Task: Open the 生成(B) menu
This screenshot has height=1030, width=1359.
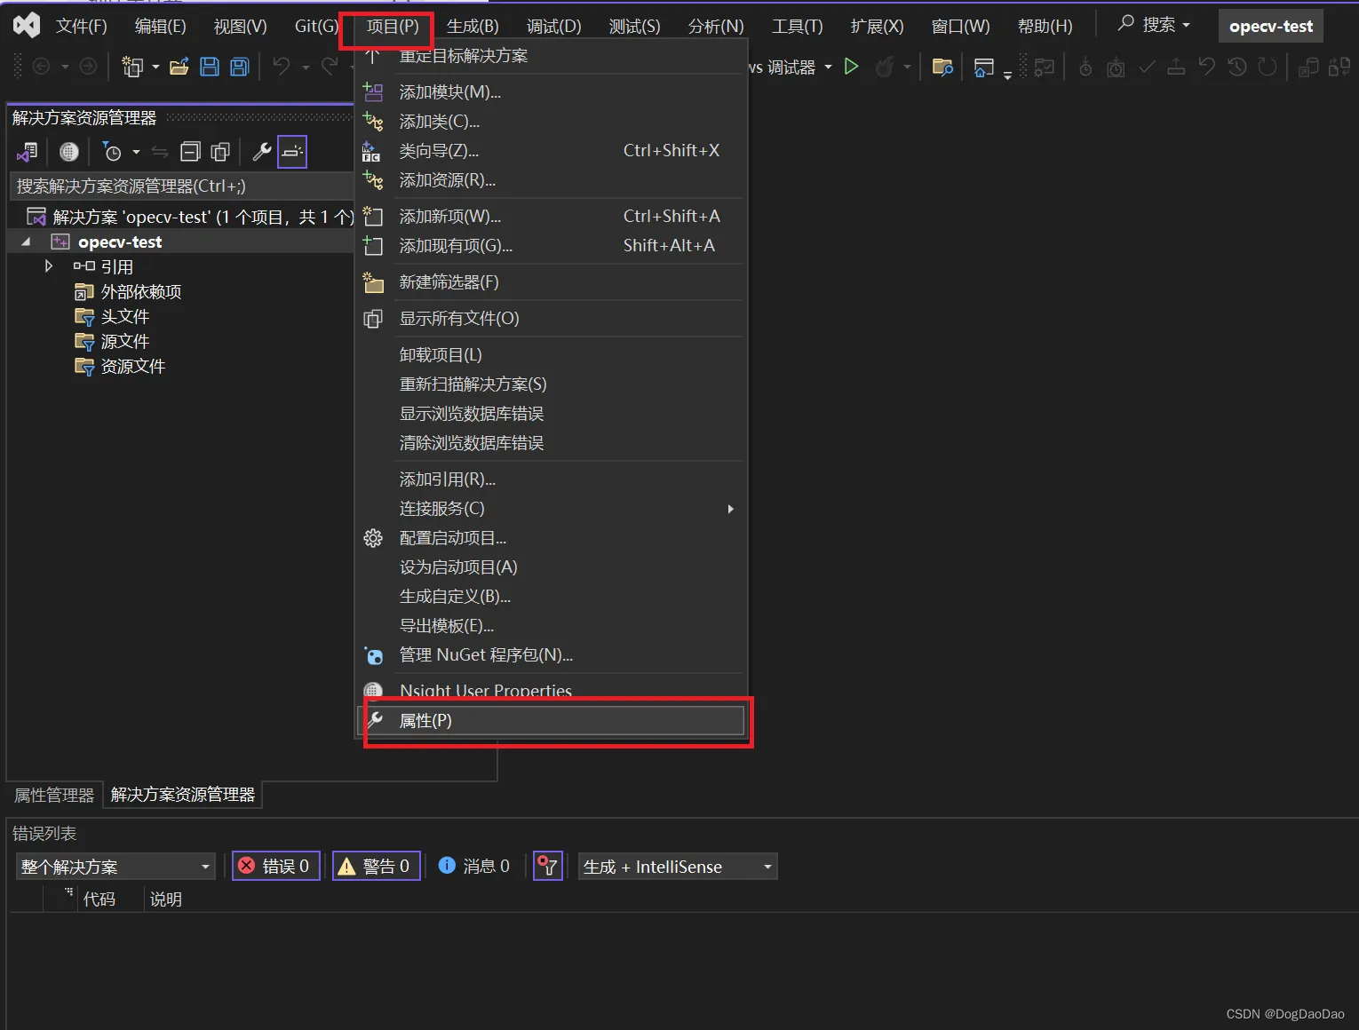Action: 473,26
